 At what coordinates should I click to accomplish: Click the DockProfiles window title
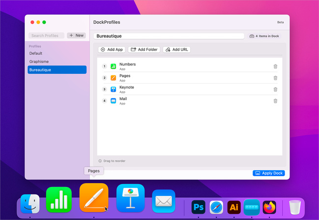click(x=107, y=22)
